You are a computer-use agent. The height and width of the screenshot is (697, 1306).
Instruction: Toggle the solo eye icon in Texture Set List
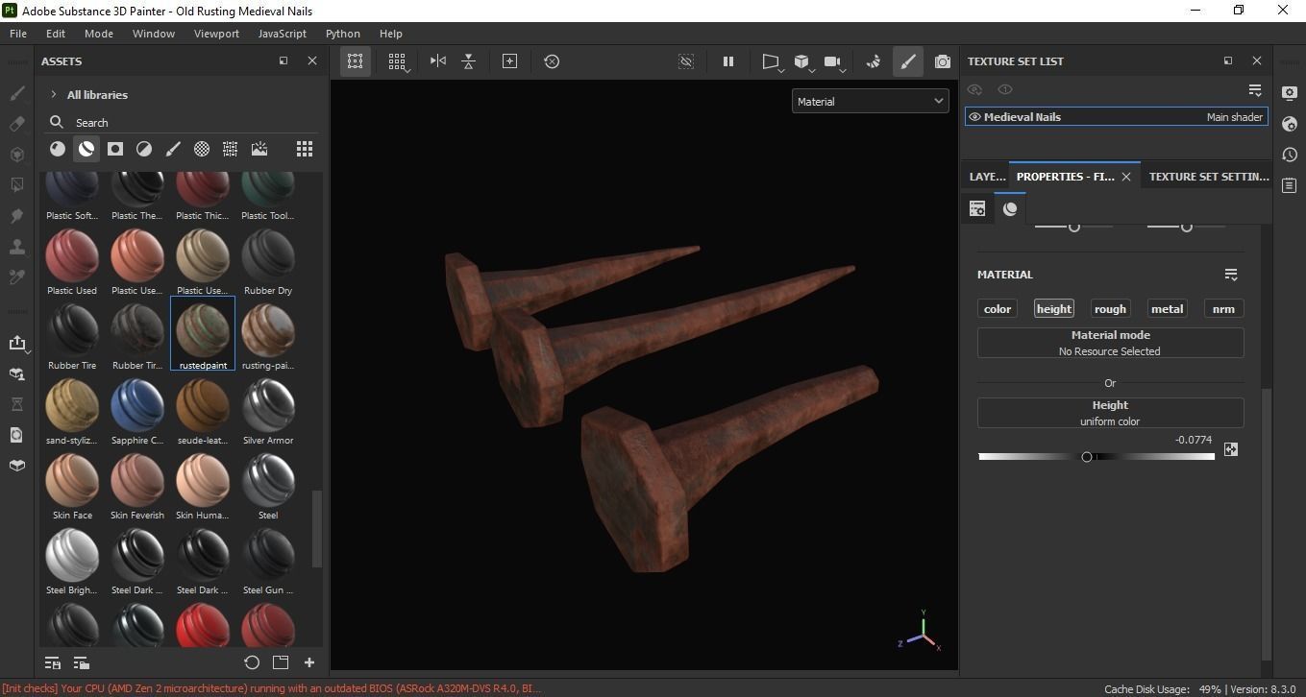coord(1005,89)
